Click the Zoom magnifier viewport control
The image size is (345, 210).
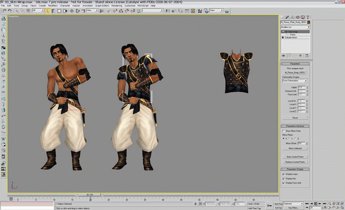(x=329, y=204)
